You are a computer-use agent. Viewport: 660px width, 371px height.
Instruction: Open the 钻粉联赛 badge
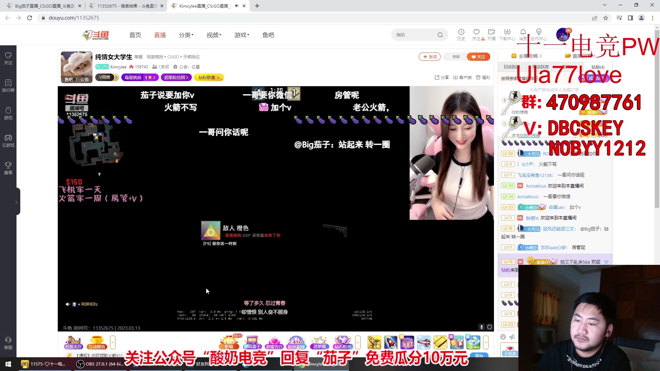[x=209, y=78]
